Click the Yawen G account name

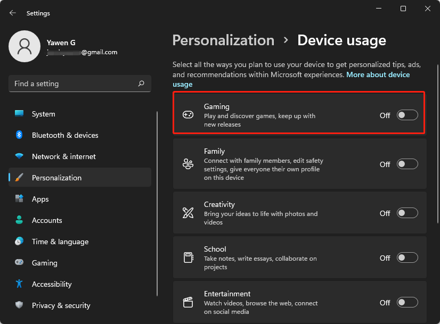[x=61, y=43]
